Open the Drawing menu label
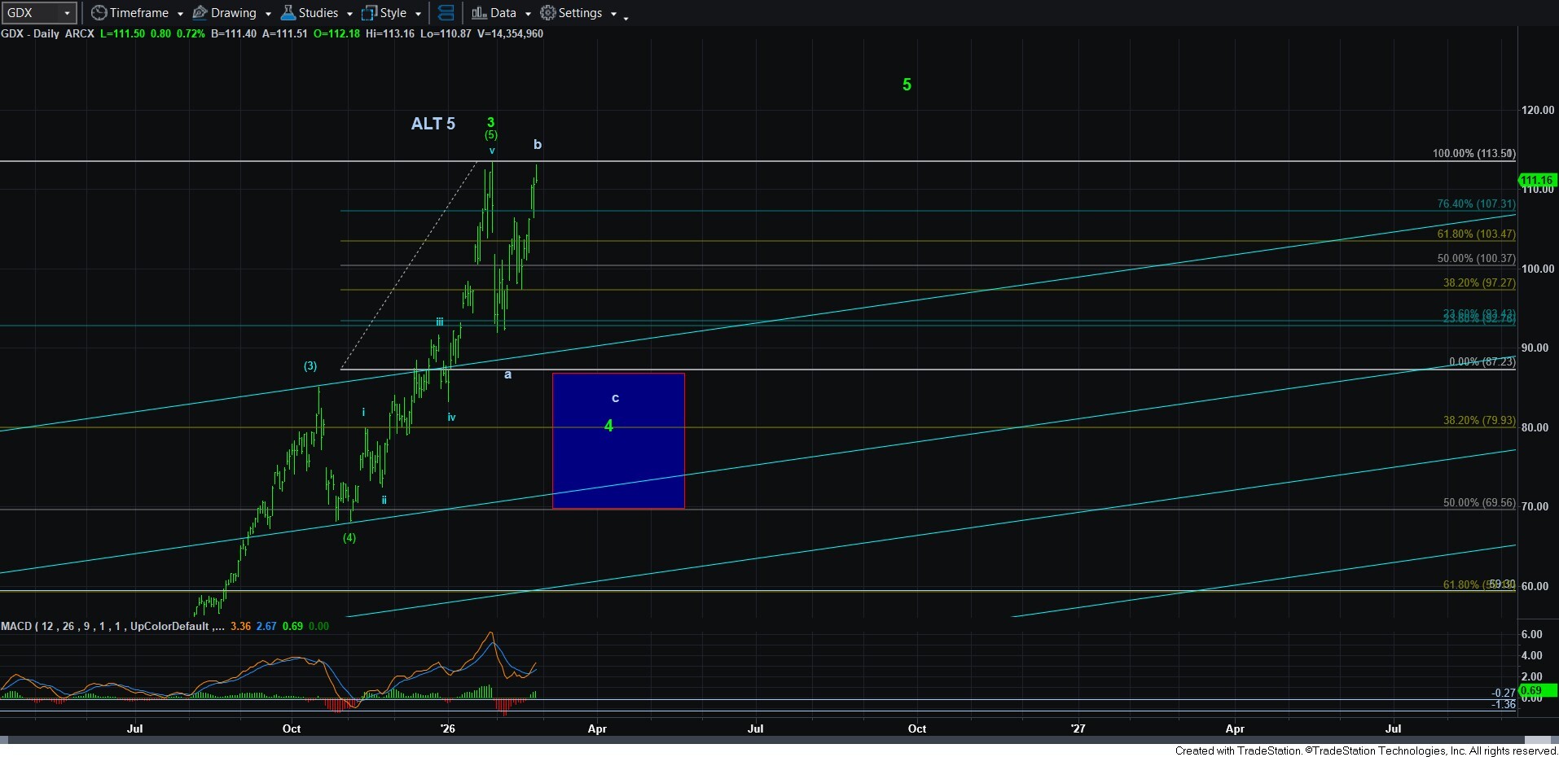The image size is (1559, 757). pyautogui.click(x=233, y=13)
